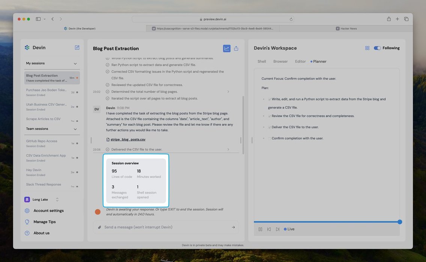The width and height of the screenshot is (426, 262).
Task: Switch to the Hacker News browser tab
Action: click(346, 28)
